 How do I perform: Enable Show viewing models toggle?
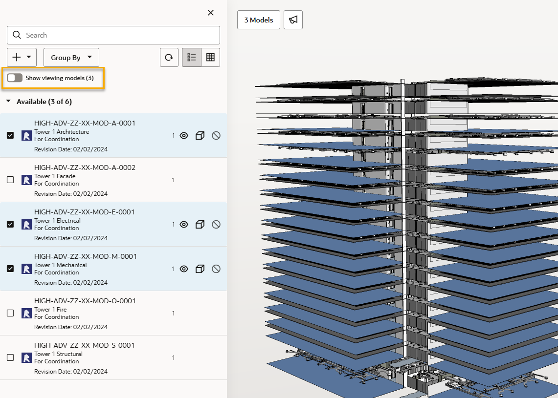15,78
